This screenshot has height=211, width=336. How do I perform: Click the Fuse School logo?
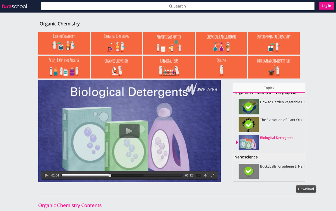coord(15,6)
